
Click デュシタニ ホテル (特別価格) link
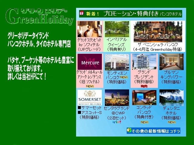click(171, 113)
